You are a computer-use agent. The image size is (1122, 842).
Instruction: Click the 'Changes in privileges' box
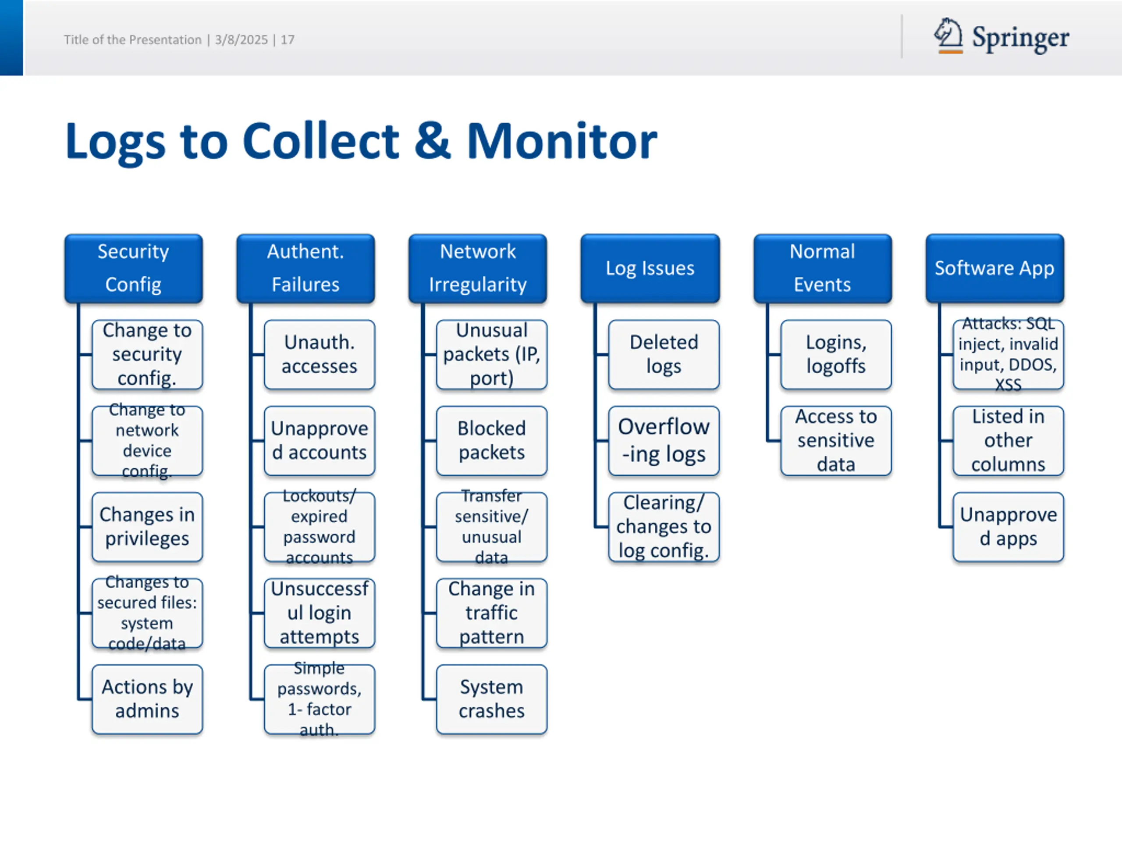pyautogui.click(x=147, y=527)
